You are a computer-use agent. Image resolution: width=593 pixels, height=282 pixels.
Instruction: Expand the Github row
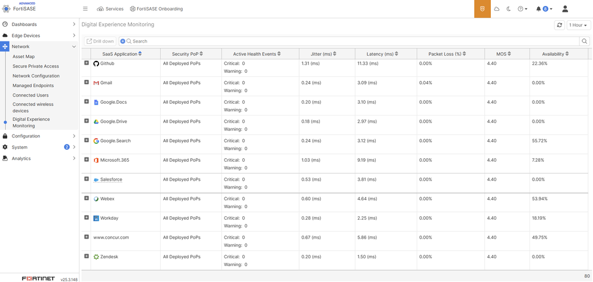[x=87, y=63]
